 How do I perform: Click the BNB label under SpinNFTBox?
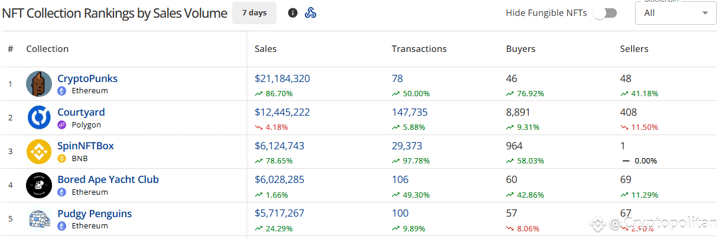80,158
